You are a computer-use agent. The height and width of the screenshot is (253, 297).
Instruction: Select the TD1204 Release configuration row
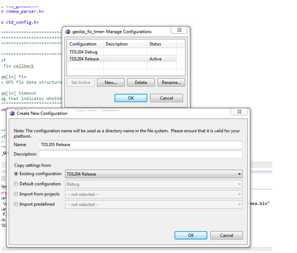pos(122,59)
